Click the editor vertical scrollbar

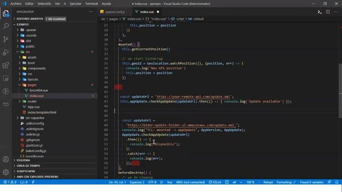pyautogui.click(x=340, y=91)
